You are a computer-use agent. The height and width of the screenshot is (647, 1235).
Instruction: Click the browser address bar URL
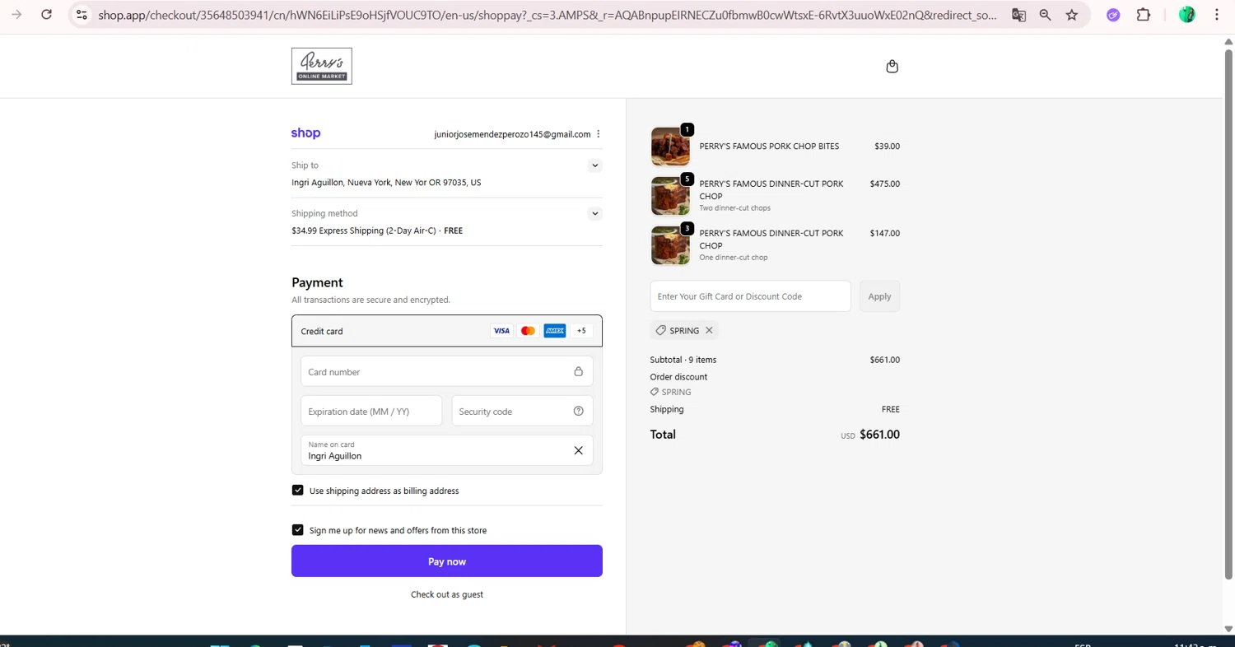click(x=548, y=15)
